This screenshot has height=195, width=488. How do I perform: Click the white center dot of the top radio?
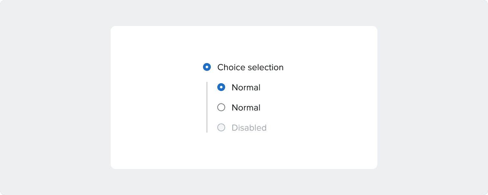(x=207, y=67)
